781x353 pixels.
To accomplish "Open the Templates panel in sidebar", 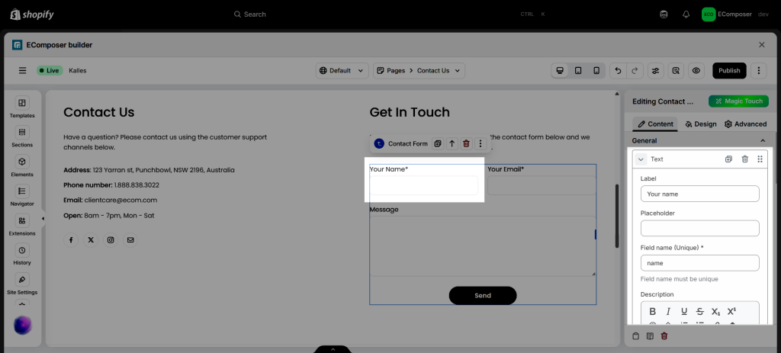I will [x=22, y=107].
